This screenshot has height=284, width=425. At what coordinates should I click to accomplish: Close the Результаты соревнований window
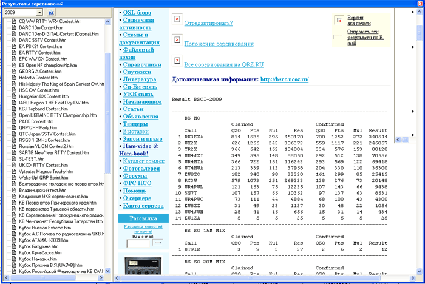click(x=420, y=4)
